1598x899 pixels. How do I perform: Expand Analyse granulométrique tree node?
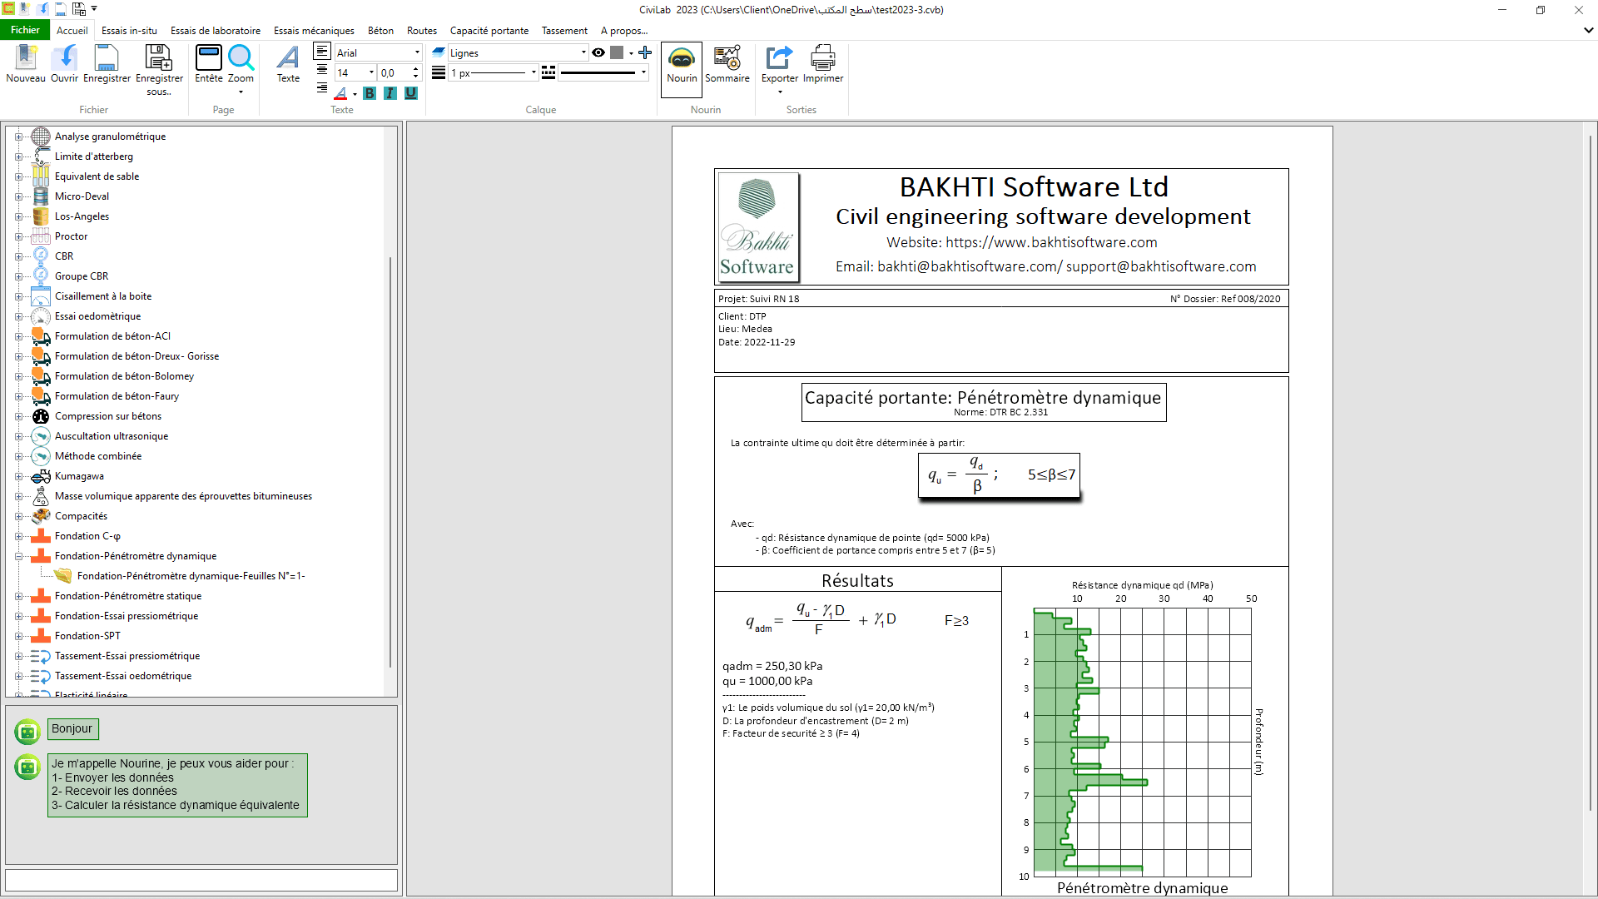[18, 137]
